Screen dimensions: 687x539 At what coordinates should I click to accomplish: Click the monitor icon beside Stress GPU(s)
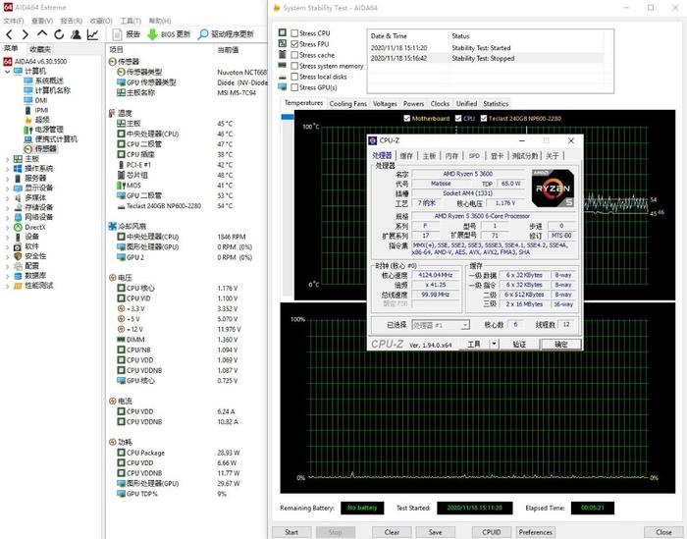(x=283, y=87)
